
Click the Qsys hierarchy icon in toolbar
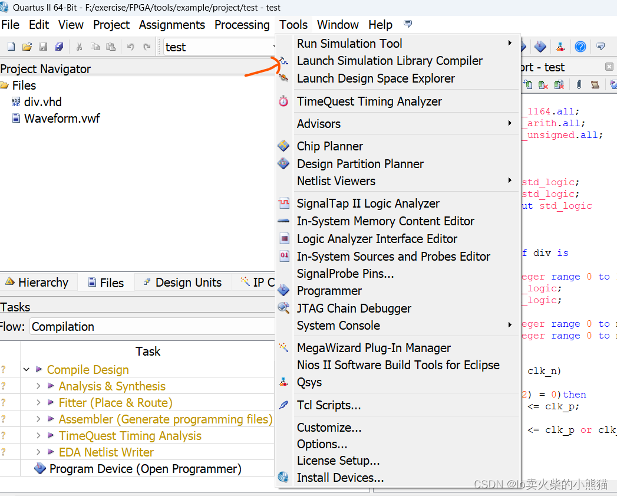click(x=560, y=47)
